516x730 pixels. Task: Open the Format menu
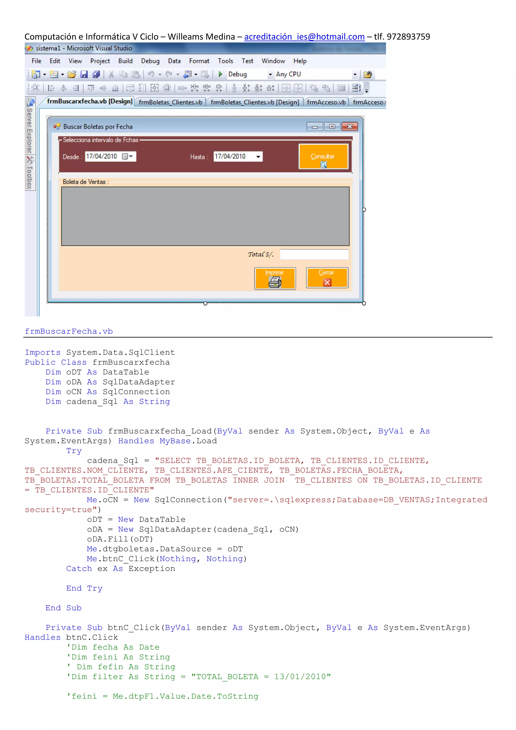click(199, 61)
